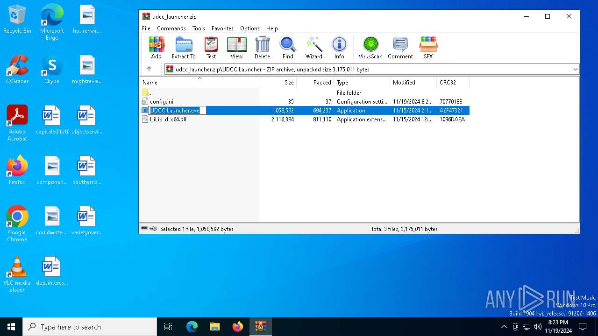Expand the archive path dropdown
The image size is (598, 336).
(x=575, y=70)
